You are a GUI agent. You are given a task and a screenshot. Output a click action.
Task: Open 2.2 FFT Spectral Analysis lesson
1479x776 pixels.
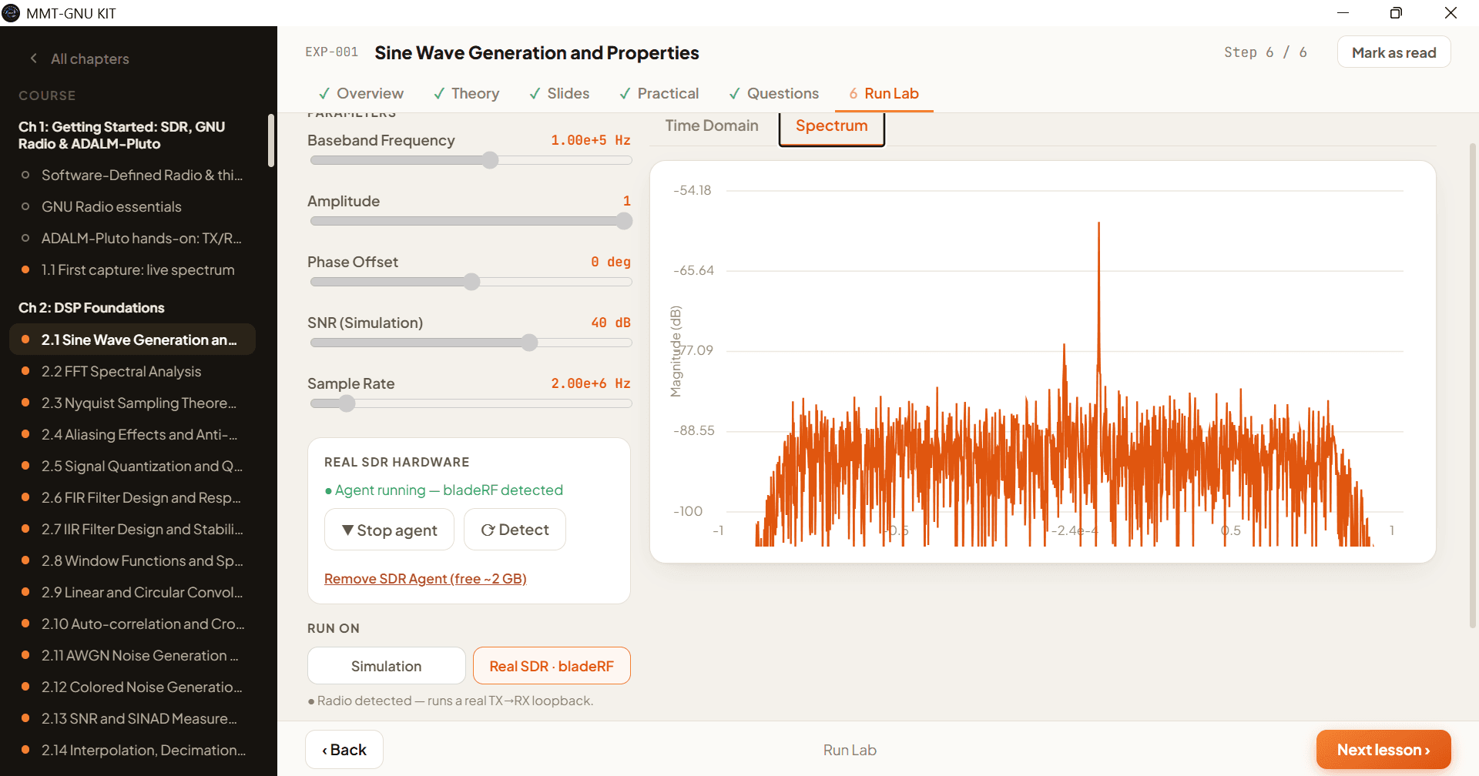pyautogui.click(x=132, y=371)
